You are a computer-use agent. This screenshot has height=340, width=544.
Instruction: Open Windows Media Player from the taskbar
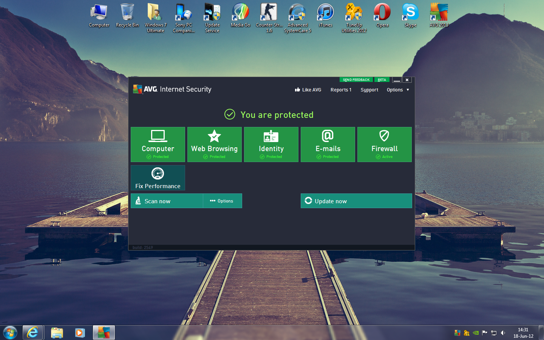(x=80, y=333)
